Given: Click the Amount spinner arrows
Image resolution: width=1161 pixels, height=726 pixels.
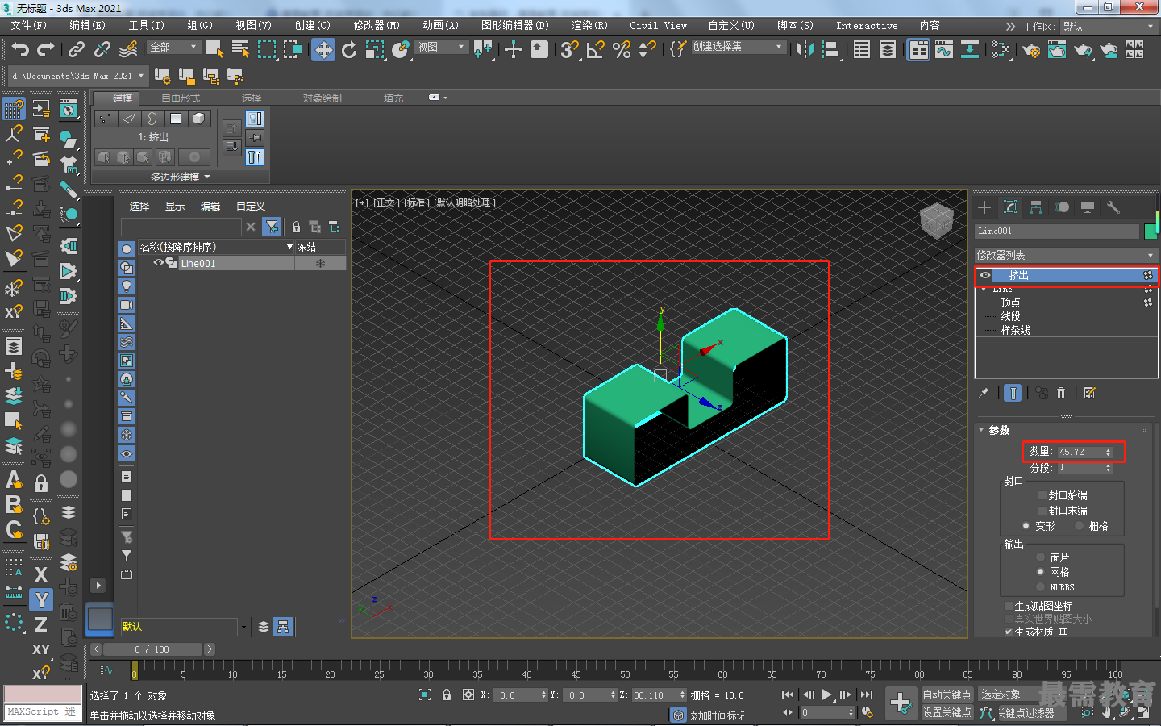Looking at the screenshot, I should coord(1109,452).
